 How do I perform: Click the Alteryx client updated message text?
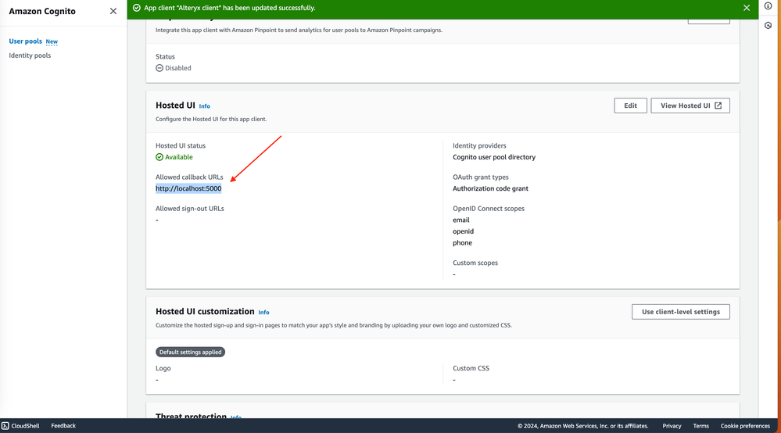[230, 8]
